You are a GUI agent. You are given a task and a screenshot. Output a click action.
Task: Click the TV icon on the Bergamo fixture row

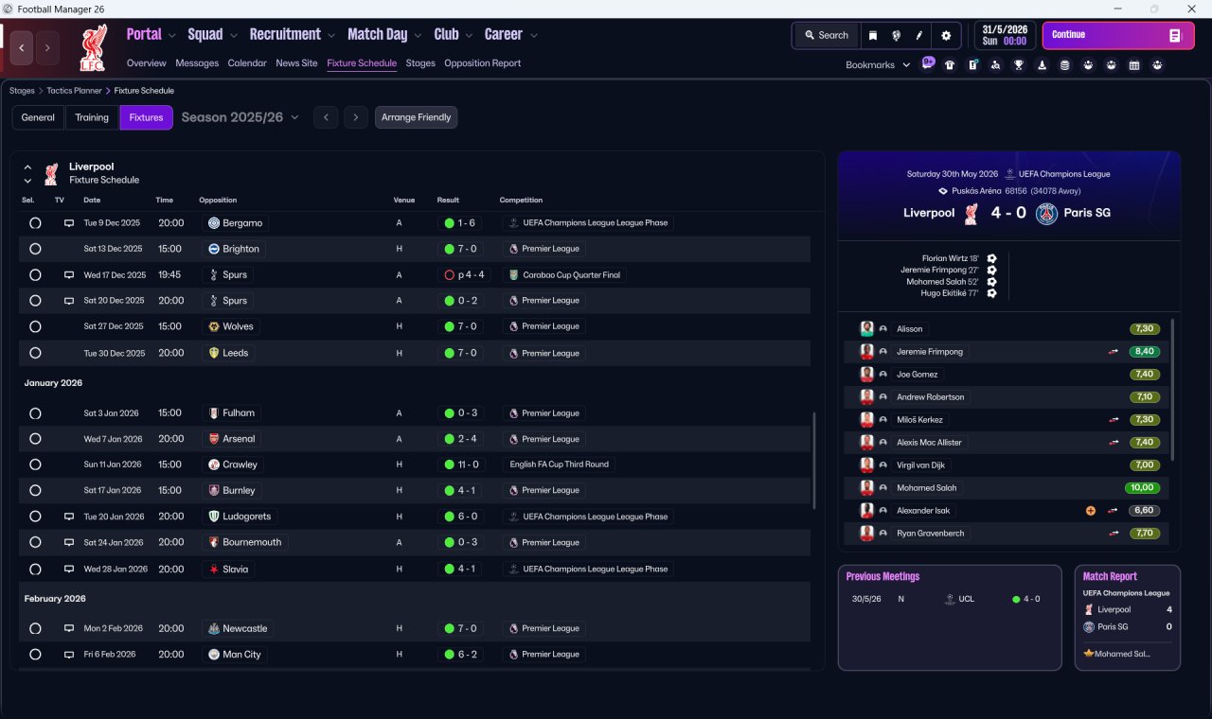69,223
